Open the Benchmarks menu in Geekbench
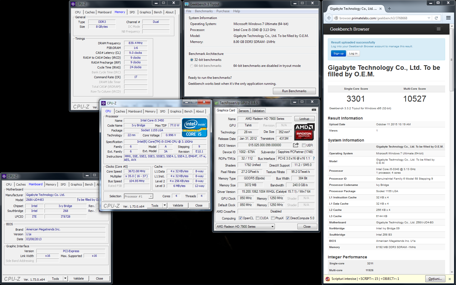This screenshot has width=456, height=285. [x=204, y=11]
